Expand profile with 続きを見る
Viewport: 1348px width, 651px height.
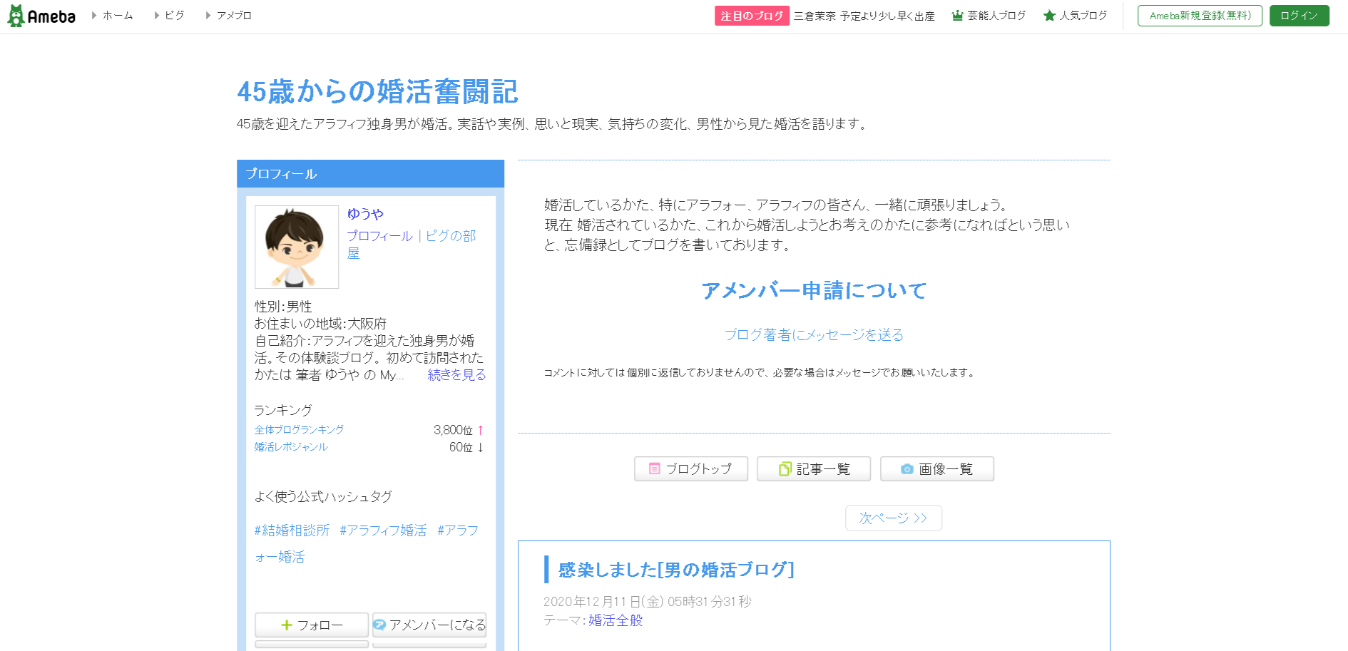(x=456, y=375)
